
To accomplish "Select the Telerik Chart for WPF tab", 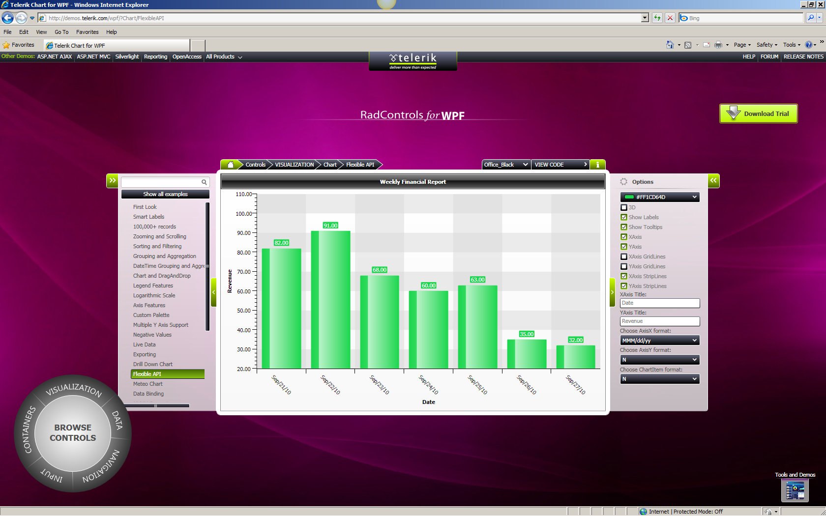I will pyautogui.click(x=117, y=45).
